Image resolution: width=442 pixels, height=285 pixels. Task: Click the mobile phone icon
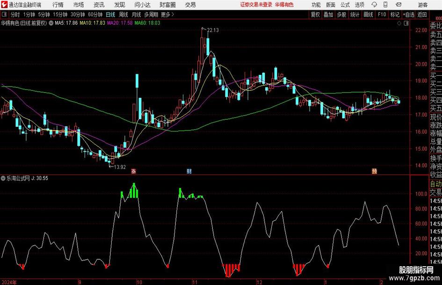coord(385,5)
